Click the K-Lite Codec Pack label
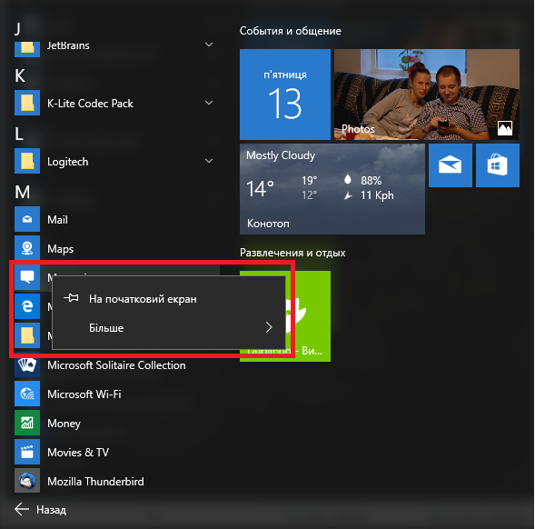The width and height of the screenshot is (535, 529). coord(90,104)
